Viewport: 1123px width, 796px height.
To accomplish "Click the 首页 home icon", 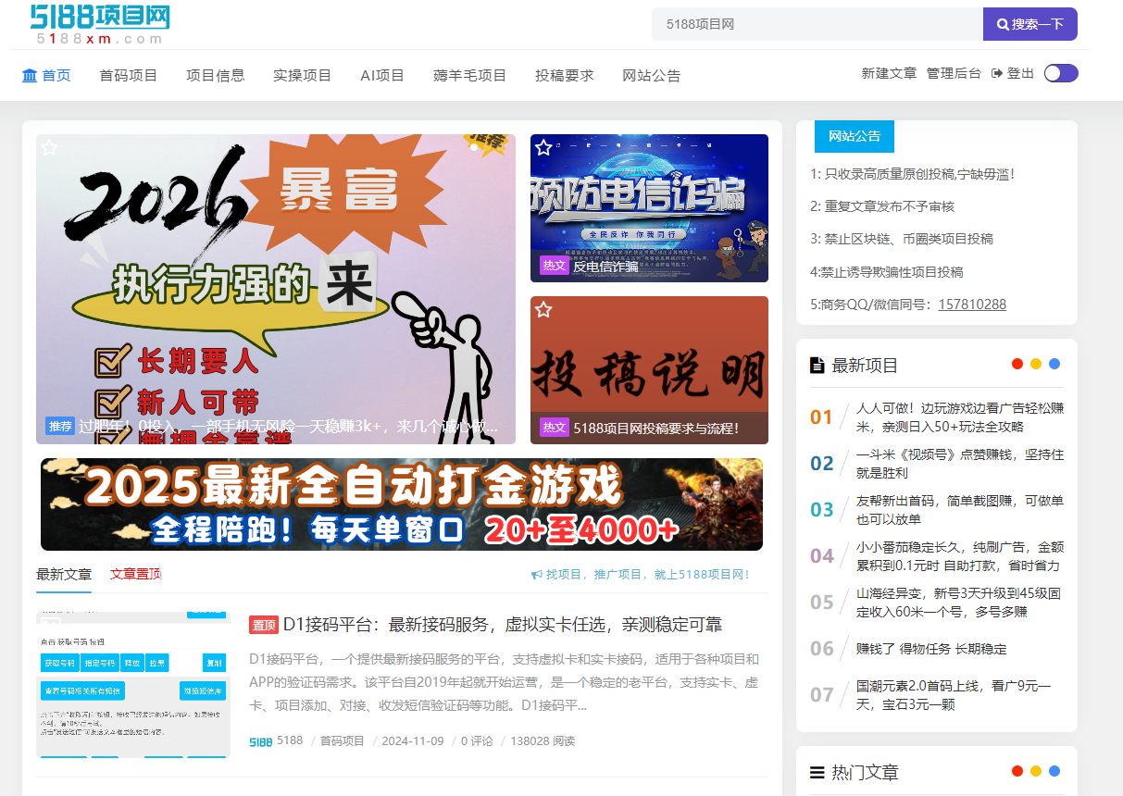I will coord(30,76).
